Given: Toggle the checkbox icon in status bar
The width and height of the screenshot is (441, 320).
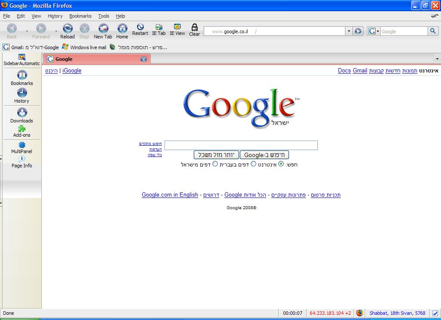Looking at the screenshot, I should click(x=435, y=313).
